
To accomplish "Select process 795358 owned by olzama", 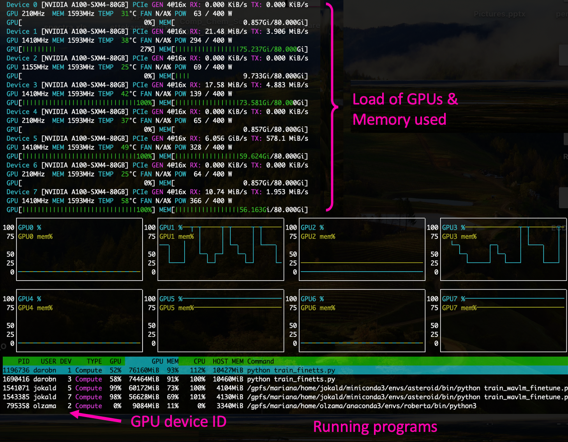I will [x=285, y=406].
